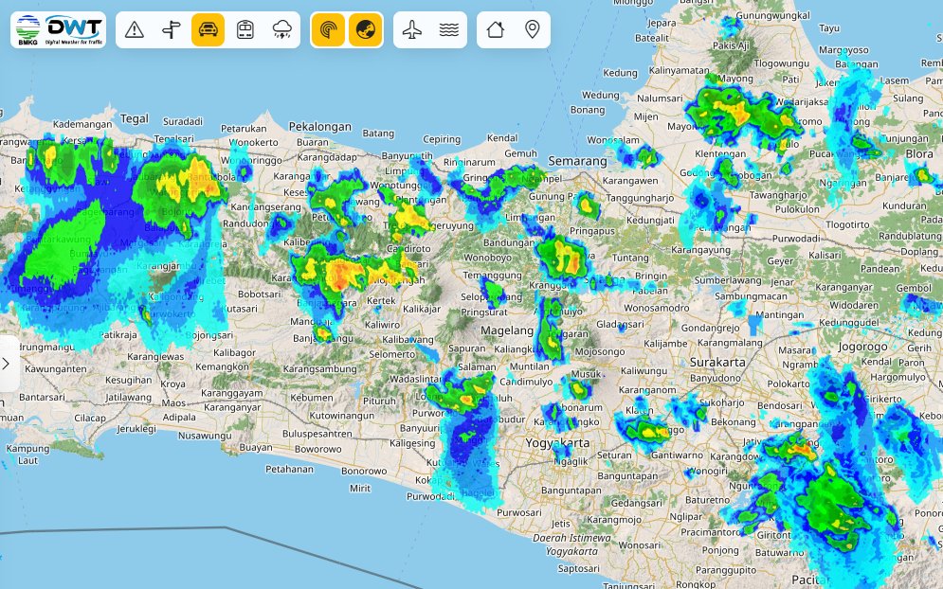Click the Pracimantoro label

pos(710,532)
